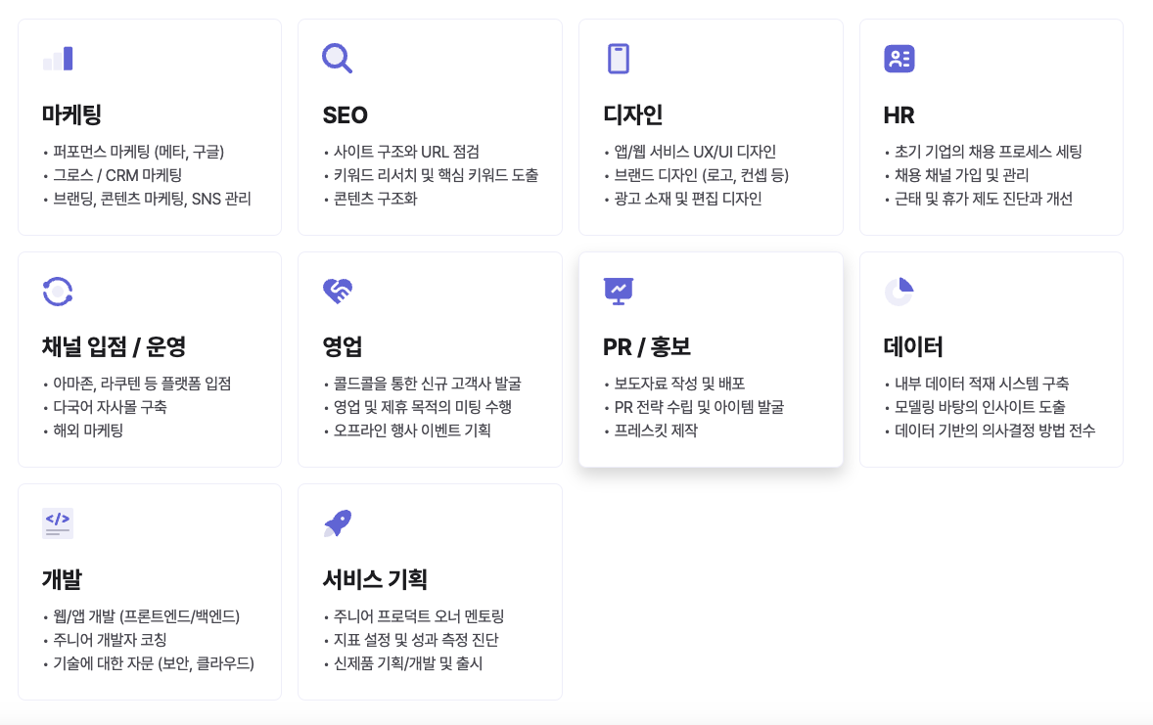Click the 서비스 기획 rocket icon
This screenshot has width=1153, height=725.
click(337, 522)
